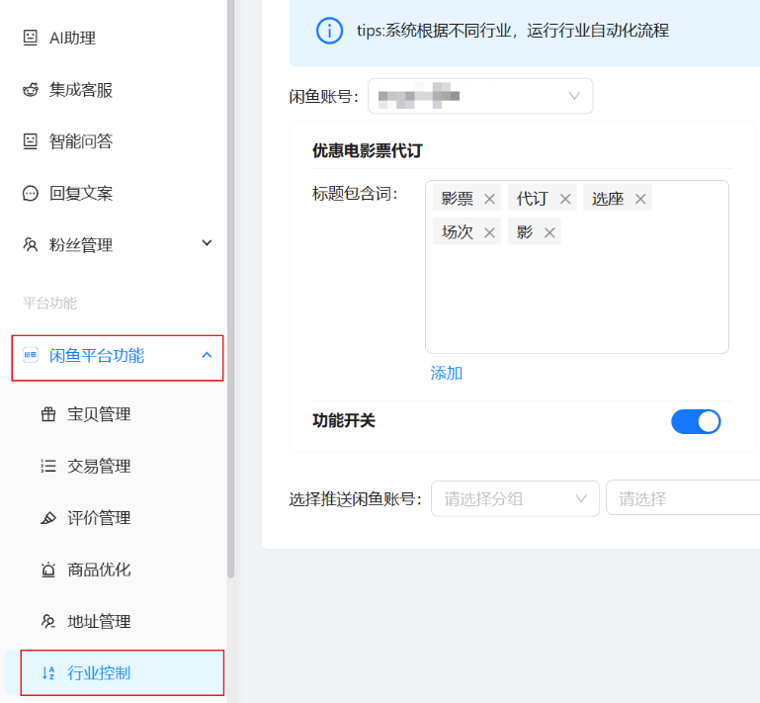This screenshot has width=760, height=703.
Task: Remove the 影票 keyword tag
Action: click(x=489, y=199)
